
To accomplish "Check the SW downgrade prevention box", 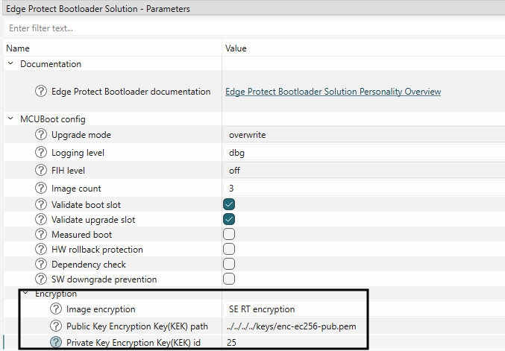I will coord(230,279).
